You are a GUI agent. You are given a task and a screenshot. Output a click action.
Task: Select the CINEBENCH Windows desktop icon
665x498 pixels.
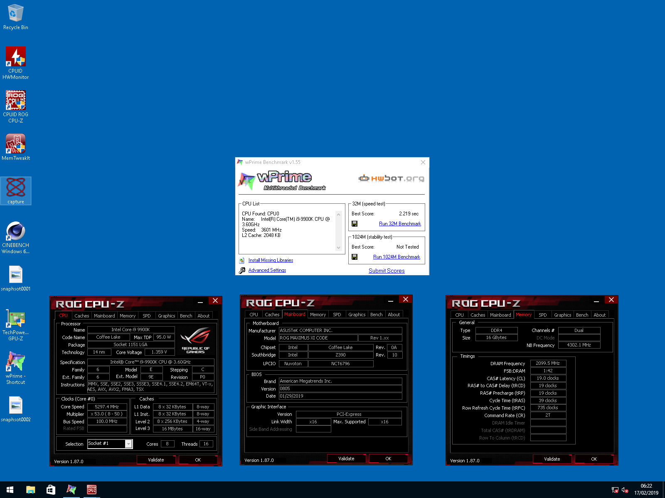16,237
